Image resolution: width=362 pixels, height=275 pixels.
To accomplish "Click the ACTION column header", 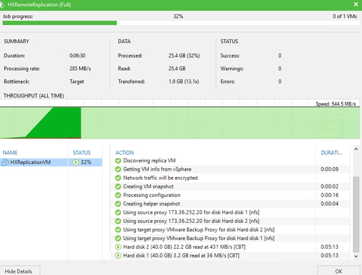I will coord(124,153).
